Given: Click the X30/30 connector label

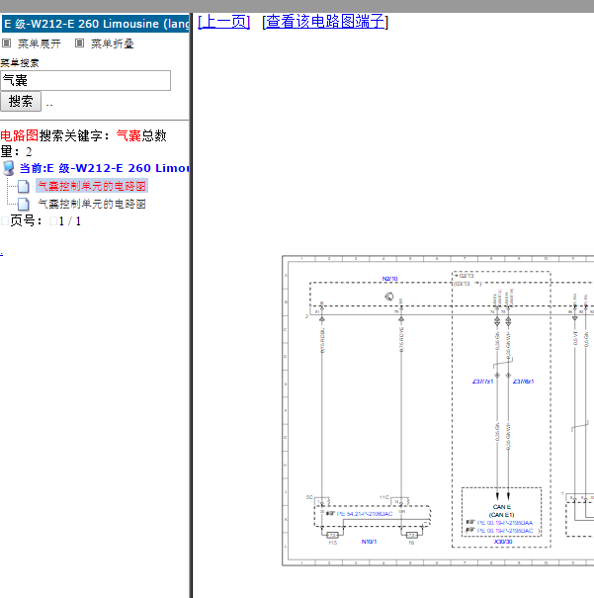Looking at the screenshot, I should (x=503, y=542).
